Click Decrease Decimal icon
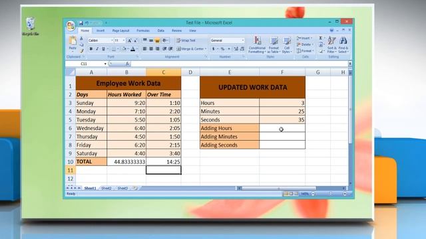Viewport: 426px width, 239px height. coord(242,49)
